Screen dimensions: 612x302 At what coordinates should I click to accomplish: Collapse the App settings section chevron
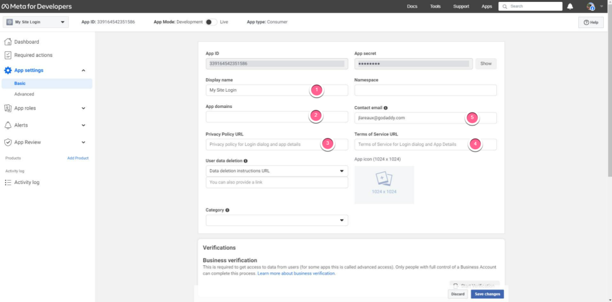[x=83, y=71]
